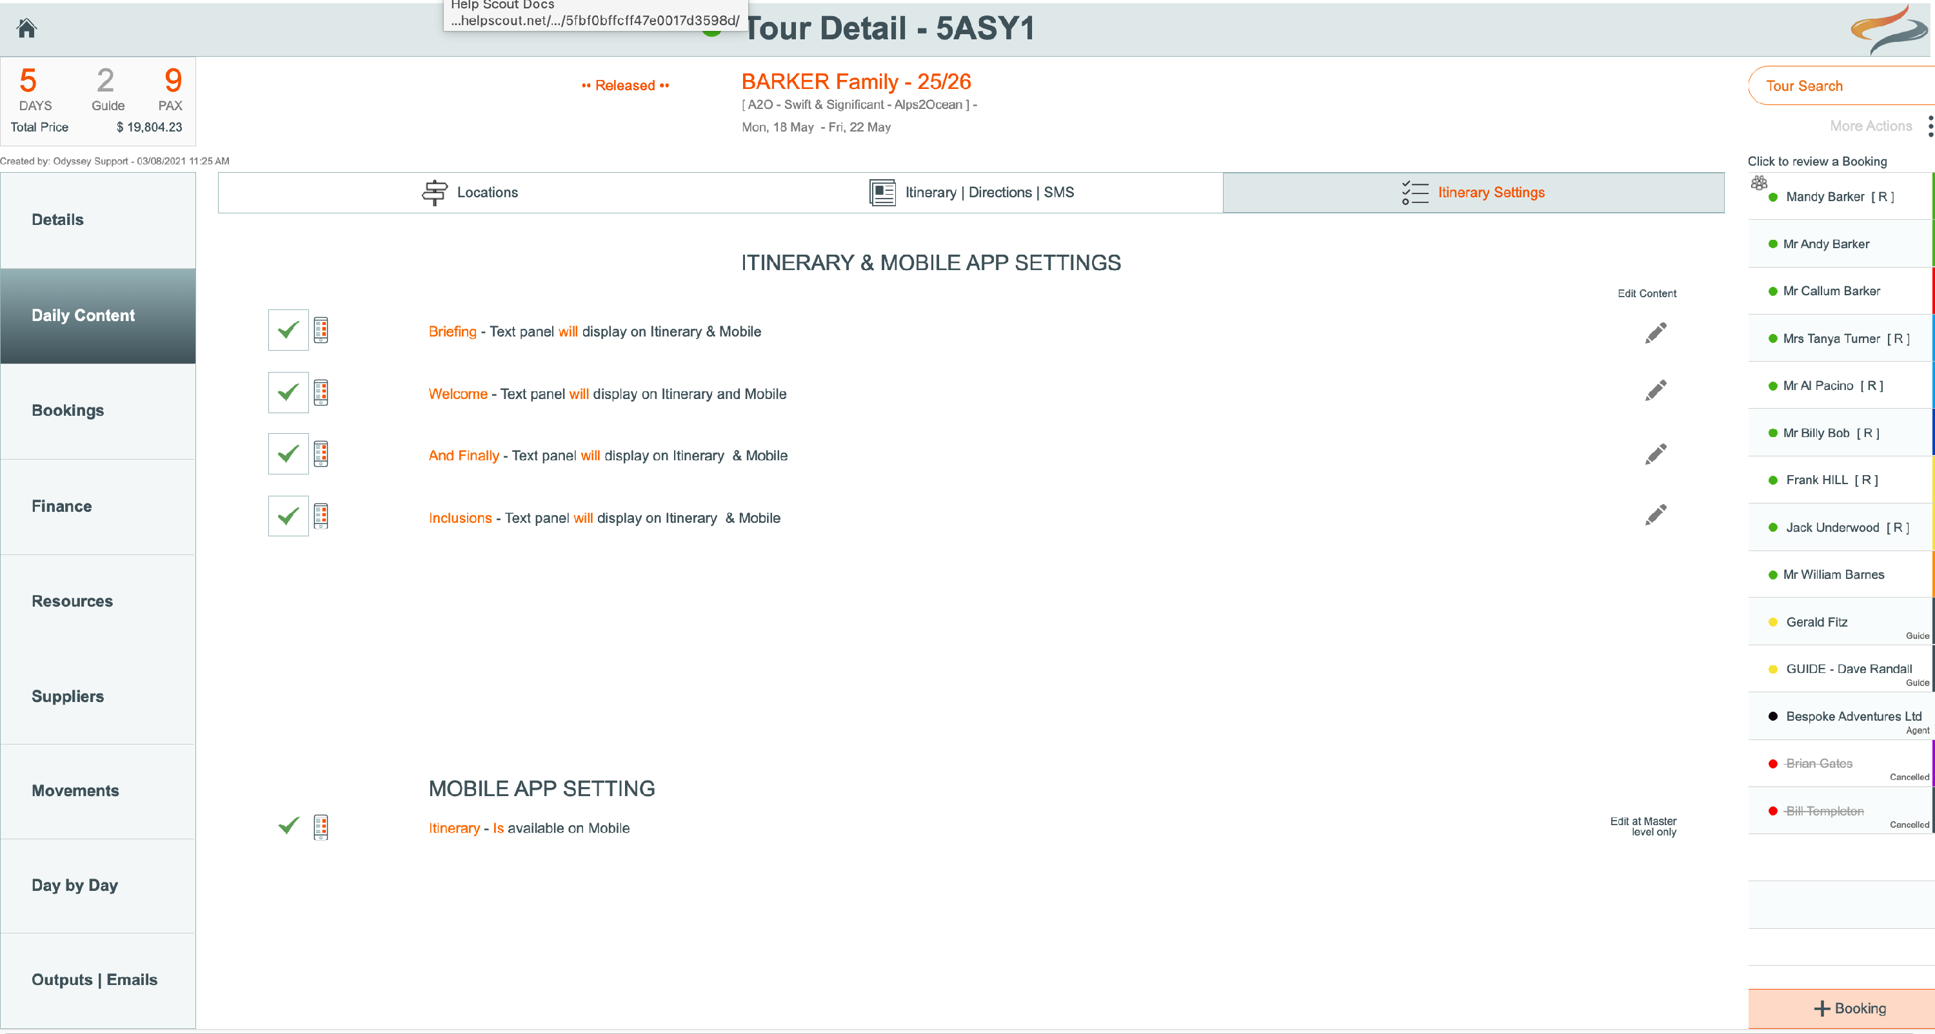This screenshot has height=1034, width=1935.
Task: Edit Briefing content with pencil icon
Action: (x=1656, y=332)
